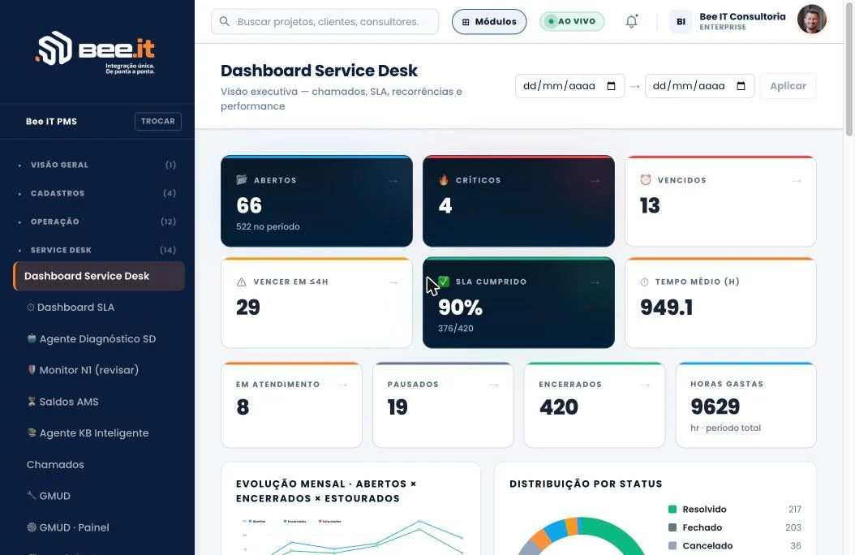Click the Service Desk count '(14)'
855x555 pixels.
click(x=168, y=250)
